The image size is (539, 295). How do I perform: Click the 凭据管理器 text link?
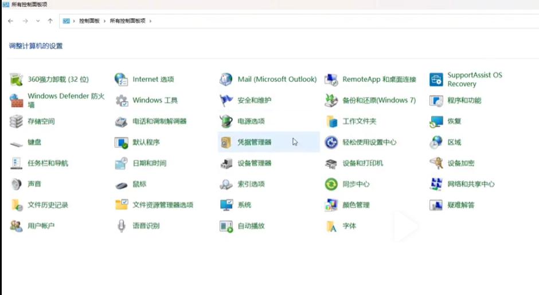255,142
